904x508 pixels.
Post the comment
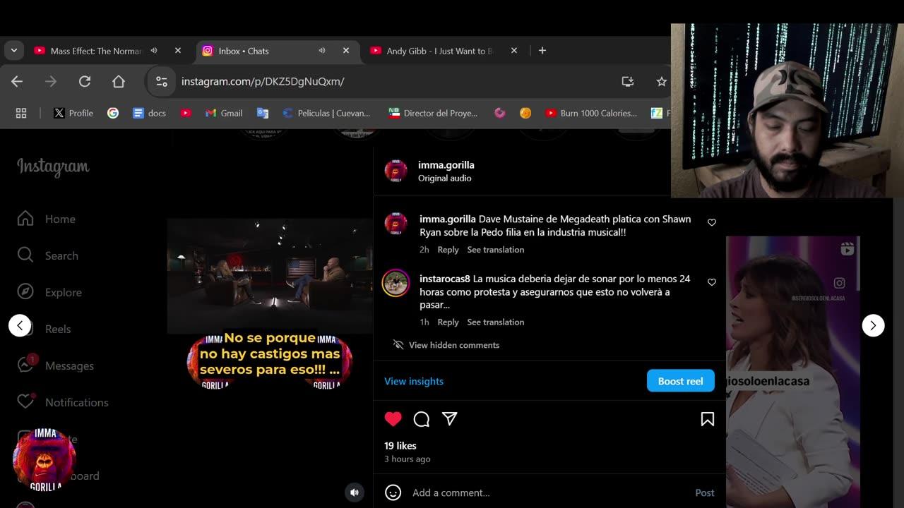(x=705, y=492)
